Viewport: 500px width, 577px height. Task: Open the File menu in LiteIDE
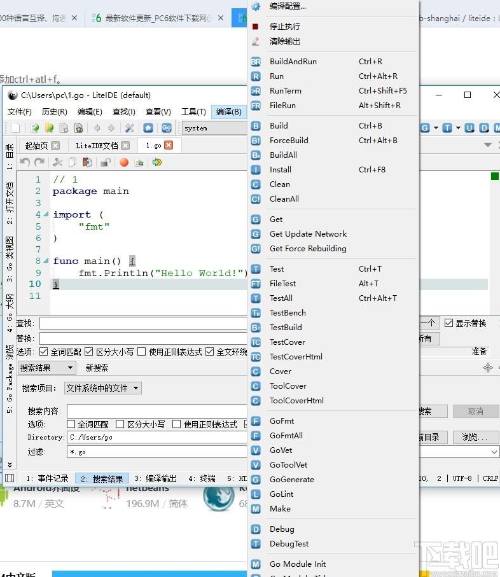(x=20, y=111)
